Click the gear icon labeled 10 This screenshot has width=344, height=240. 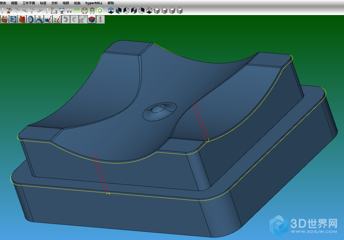(40, 19)
